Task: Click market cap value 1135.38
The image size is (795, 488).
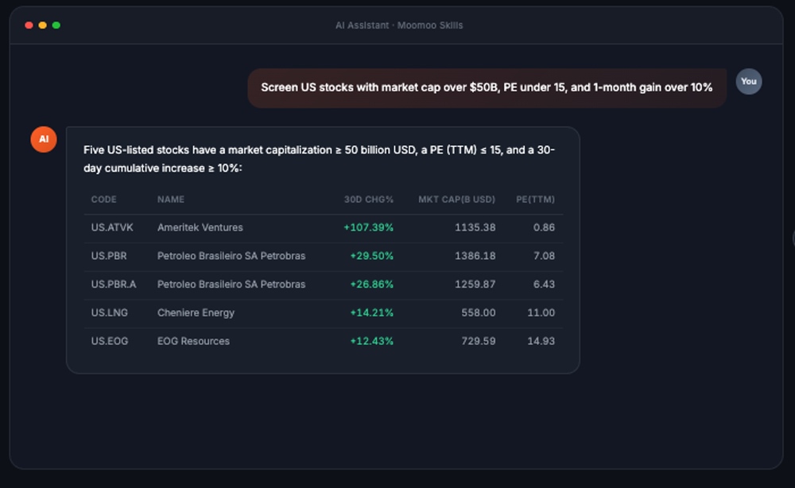Action: coord(475,227)
